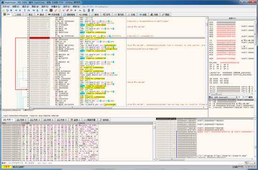This screenshot has height=170, width=258.
Task: Click the Pause execution toolbar icon
Action: point(20,10)
